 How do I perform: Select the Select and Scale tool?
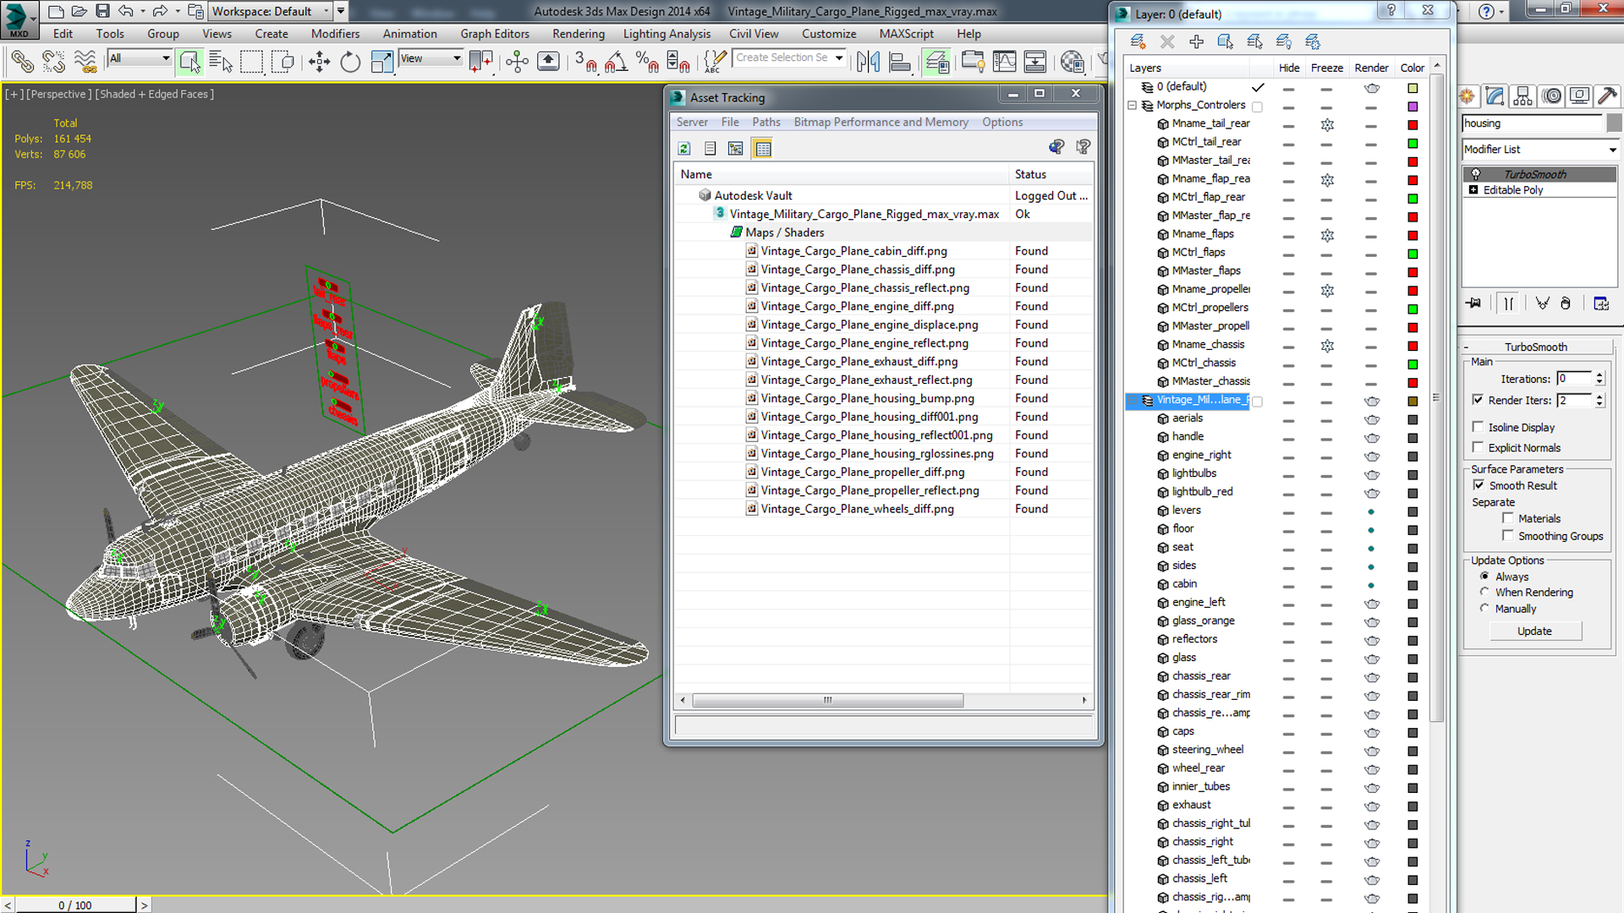pyautogui.click(x=381, y=62)
